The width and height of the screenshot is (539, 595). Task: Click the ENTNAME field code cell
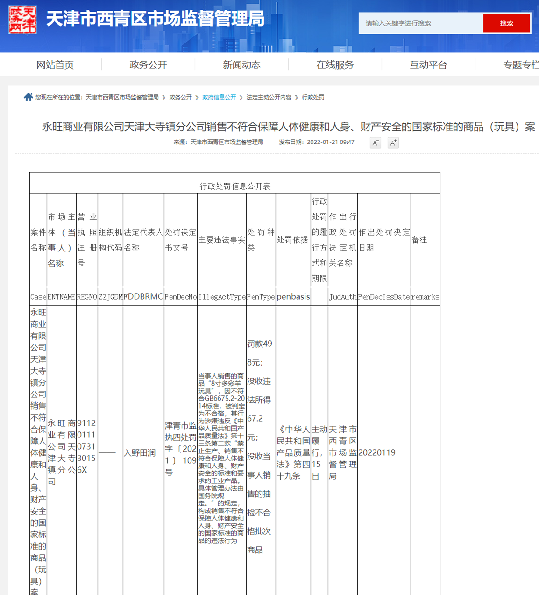(x=61, y=297)
